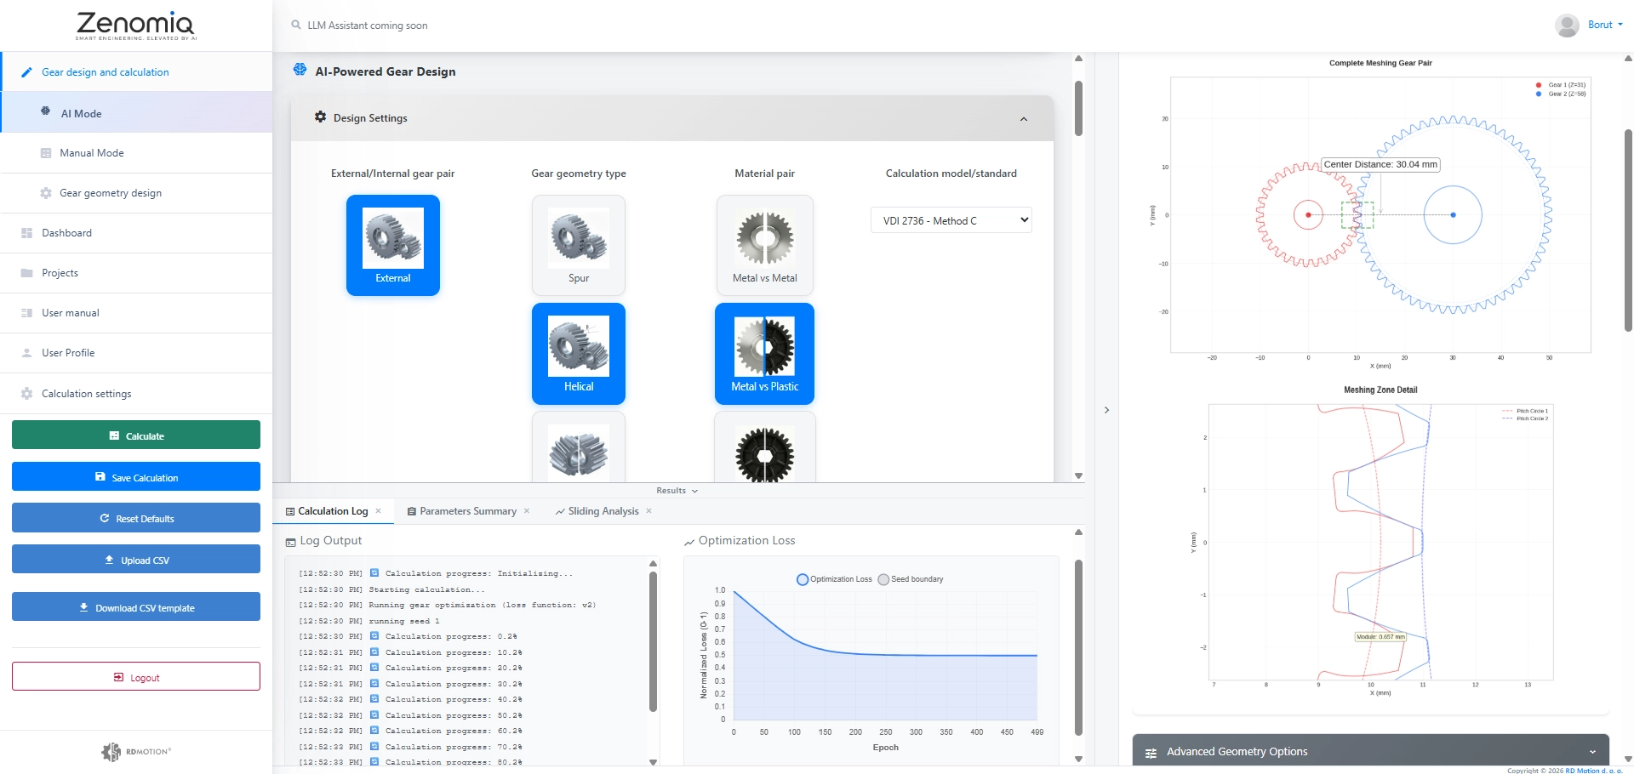Open AI Mode in the sidebar
The image size is (1634, 774).
136,112
